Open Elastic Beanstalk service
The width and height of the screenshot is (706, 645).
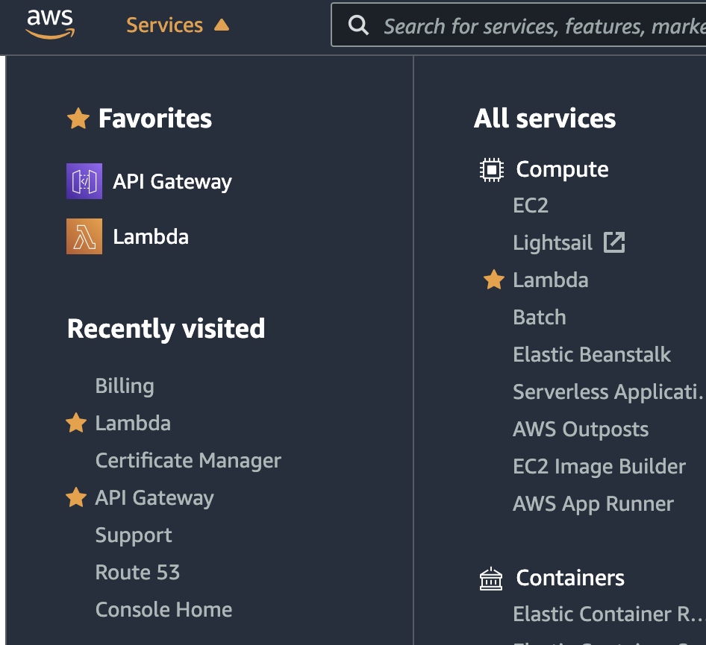592,355
